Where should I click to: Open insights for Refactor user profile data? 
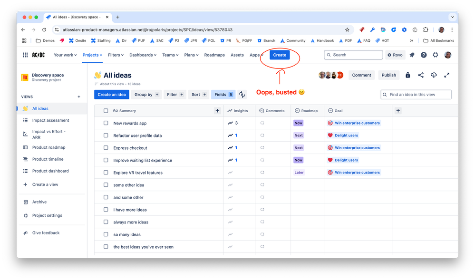[x=233, y=135]
